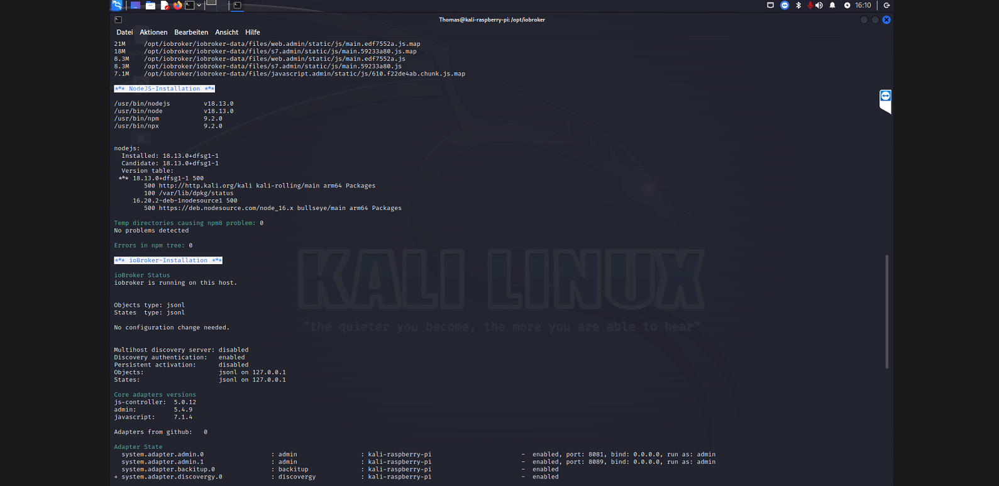Click the 'system.adapter.discovergy.0' adapter name
The height and width of the screenshot is (486, 999).
[x=172, y=477]
